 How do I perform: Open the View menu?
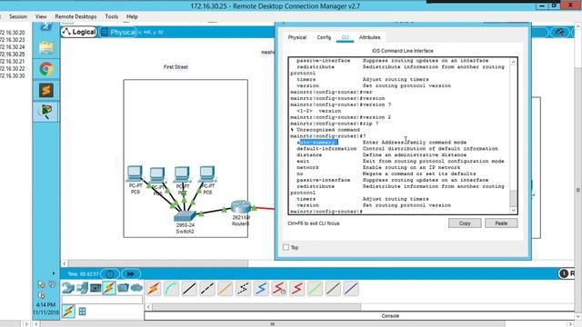coord(41,16)
